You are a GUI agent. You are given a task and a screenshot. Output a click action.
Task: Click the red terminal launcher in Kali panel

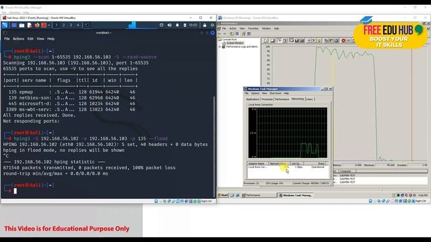[x=44, y=26]
